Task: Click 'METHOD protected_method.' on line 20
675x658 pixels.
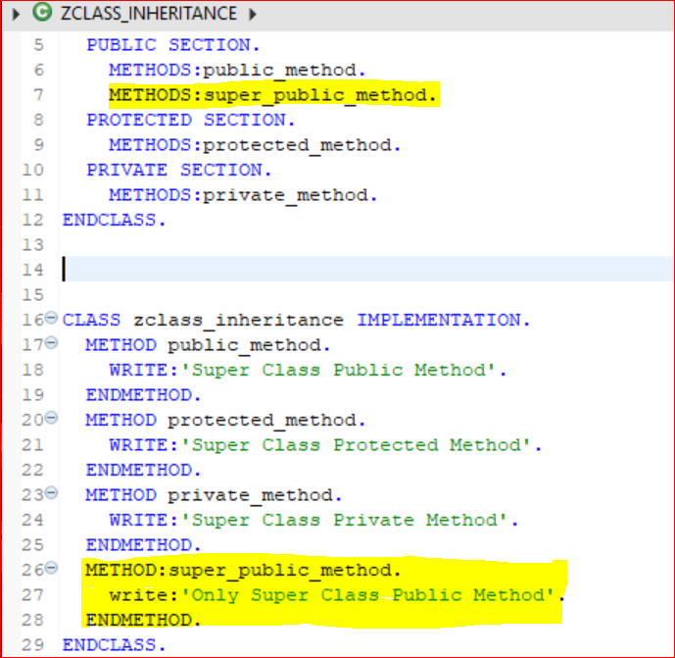Action: pos(225,420)
